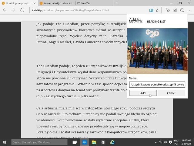Click the G20 summit preview image

[x=157, y=49]
